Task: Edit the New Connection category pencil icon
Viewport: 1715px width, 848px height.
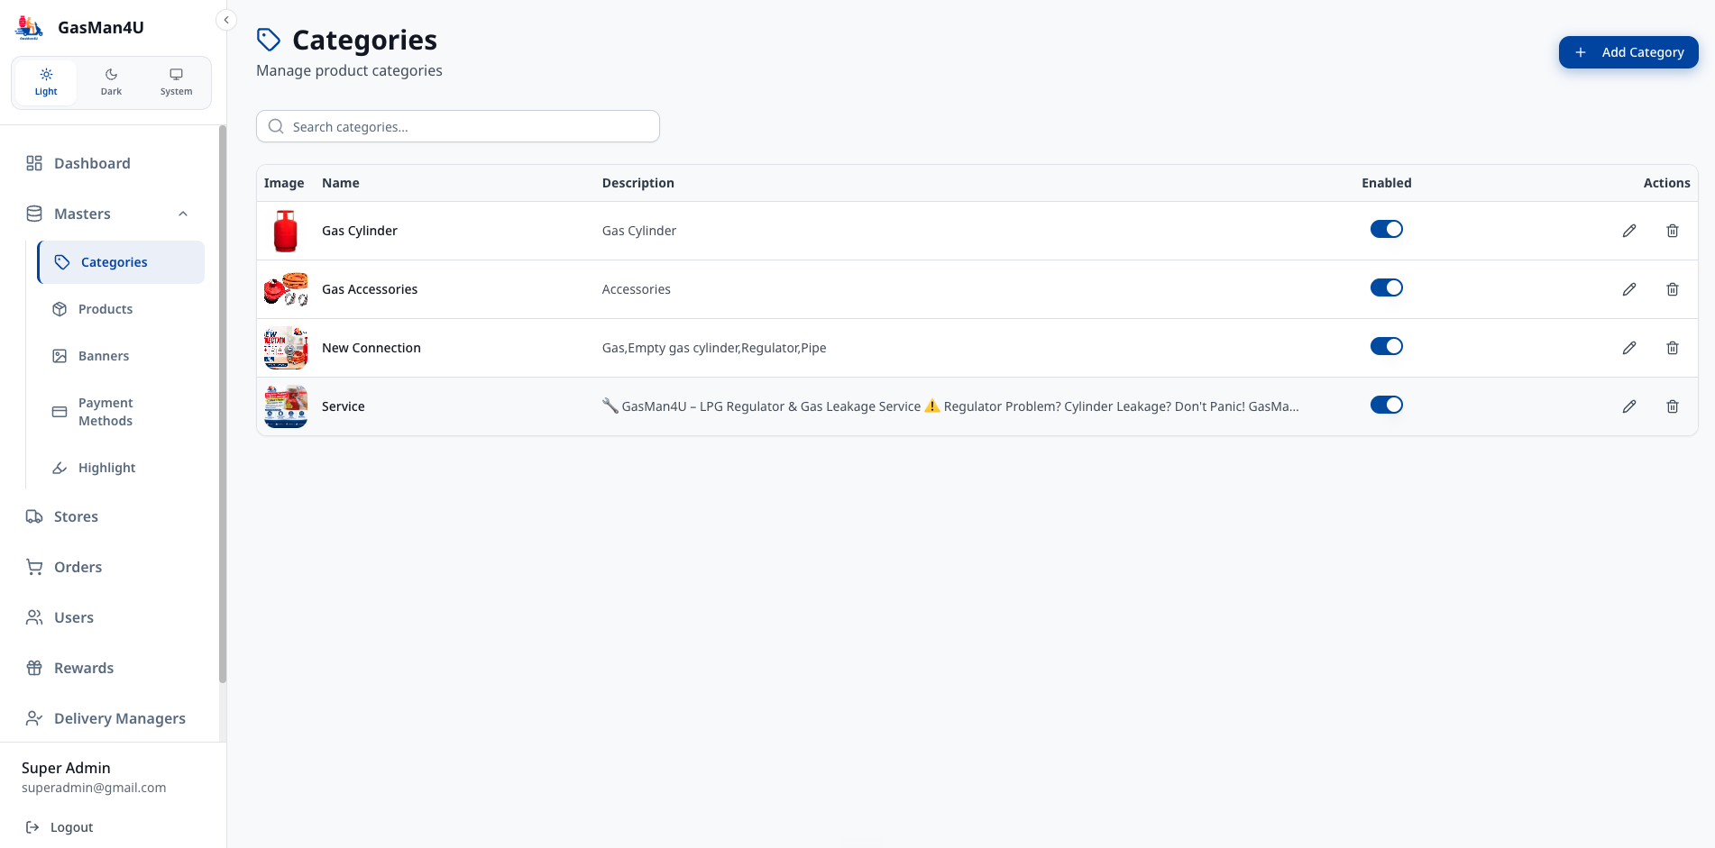Action: point(1629,348)
